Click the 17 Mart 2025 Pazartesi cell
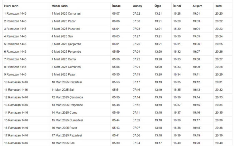Image resolution: width=234 pixels, height=146 pixels. [x=67, y=135]
